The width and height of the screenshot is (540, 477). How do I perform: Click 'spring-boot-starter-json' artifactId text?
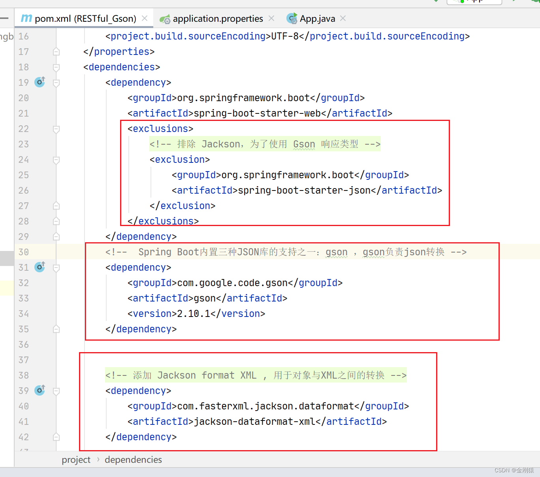[x=304, y=190]
